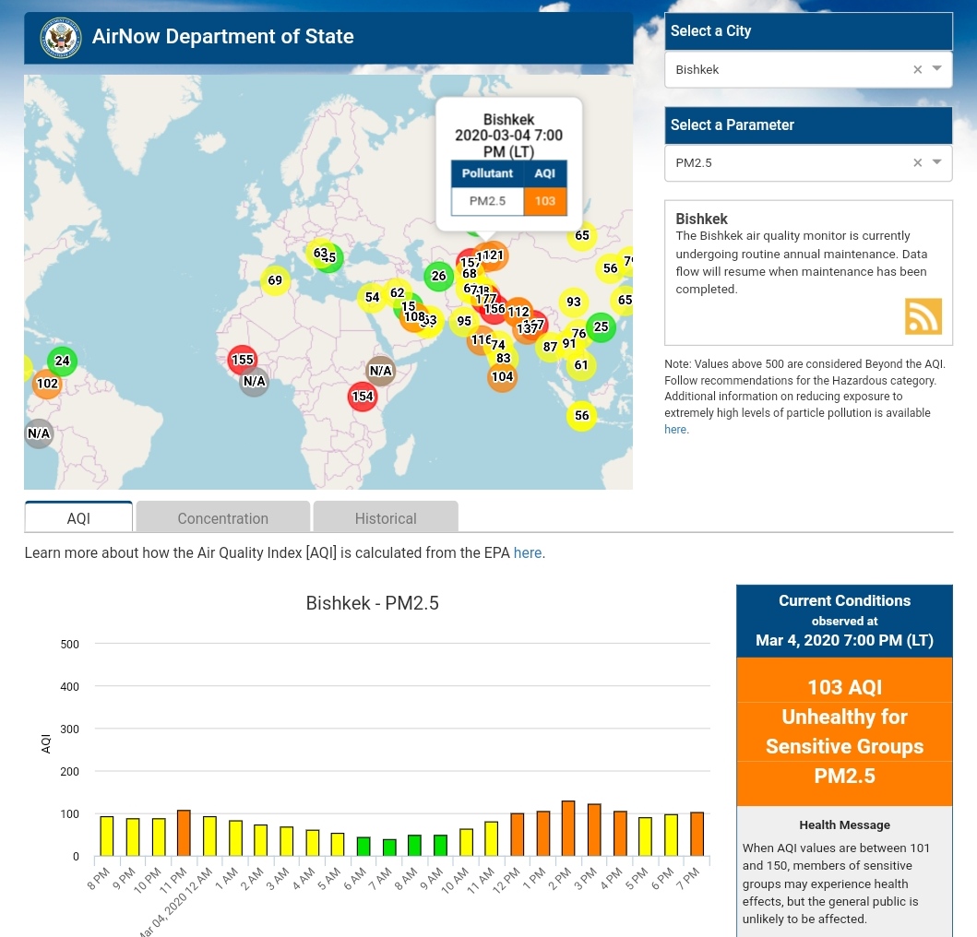Screen dimensions: 977x937
Task: Click the 2 PM bar in chart
Action: point(568,828)
